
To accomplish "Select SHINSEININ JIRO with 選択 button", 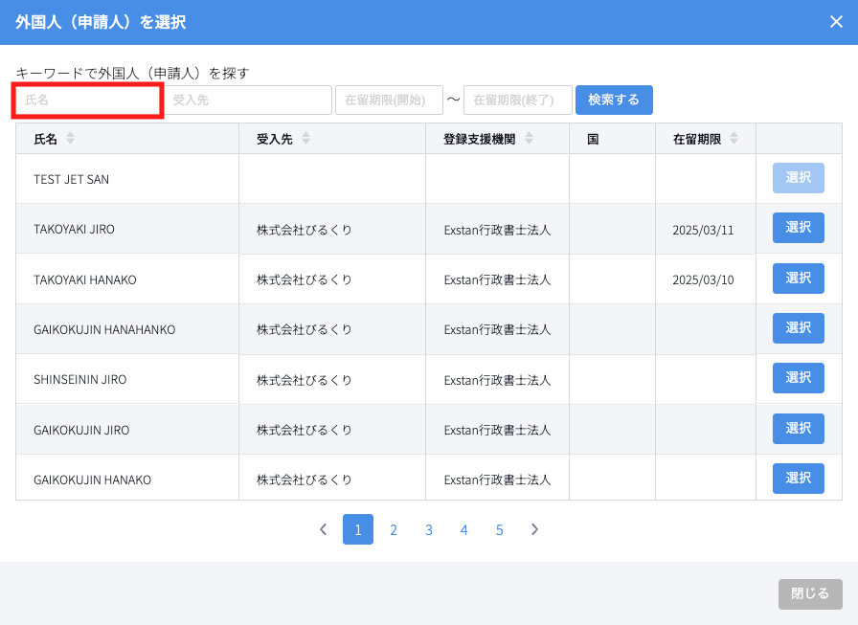I will pos(798,378).
